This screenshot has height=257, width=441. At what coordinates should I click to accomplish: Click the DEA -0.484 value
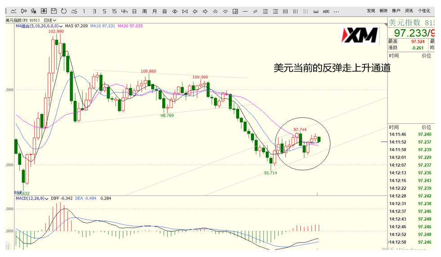[x=85, y=198]
